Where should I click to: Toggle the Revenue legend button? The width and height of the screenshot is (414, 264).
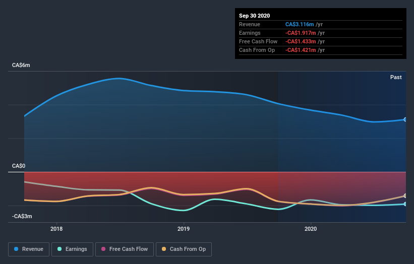29,249
